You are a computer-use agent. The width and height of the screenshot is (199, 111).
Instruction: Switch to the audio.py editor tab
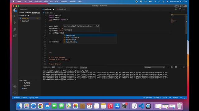48,9
